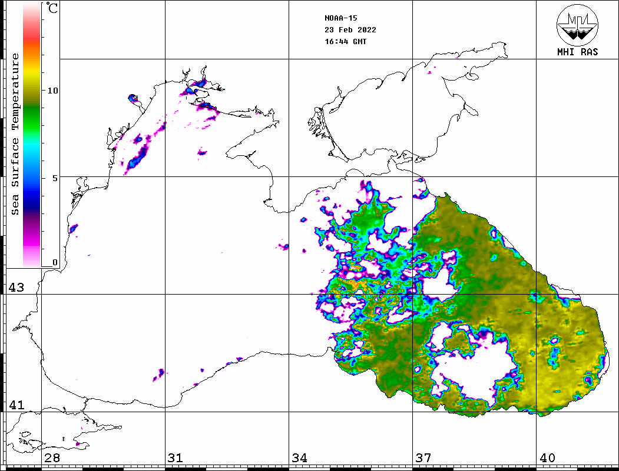Click the date '23 Feb 2022'
The width and height of the screenshot is (619, 471).
point(350,30)
